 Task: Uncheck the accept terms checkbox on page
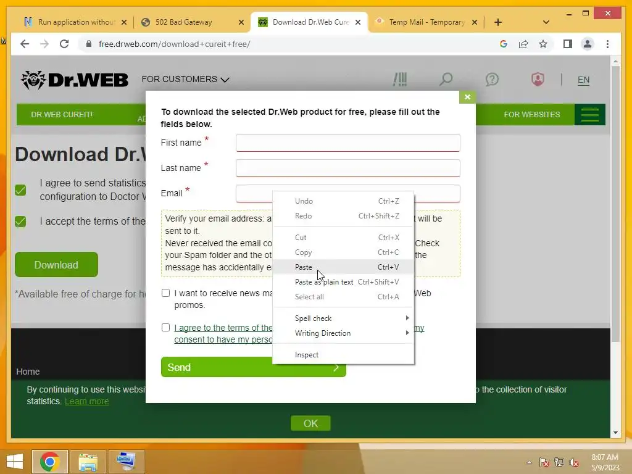click(x=20, y=222)
